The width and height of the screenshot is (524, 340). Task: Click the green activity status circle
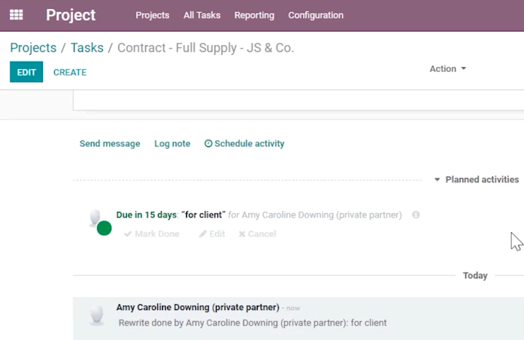coord(104,228)
